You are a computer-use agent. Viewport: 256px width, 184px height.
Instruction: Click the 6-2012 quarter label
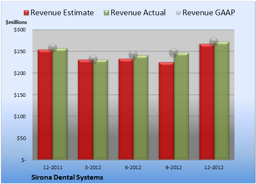[133, 167]
